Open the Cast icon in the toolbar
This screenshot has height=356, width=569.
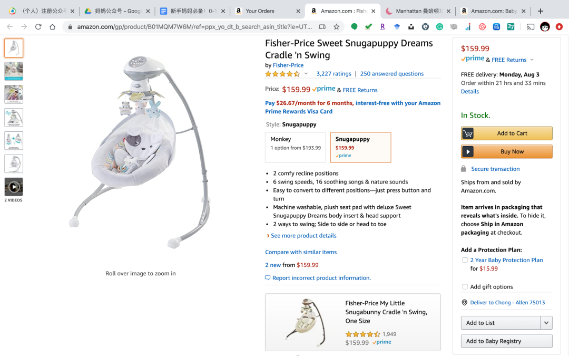(531, 27)
